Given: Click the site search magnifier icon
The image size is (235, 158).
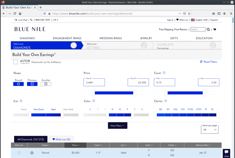Looking at the screenshot, I should click(x=208, y=30).
